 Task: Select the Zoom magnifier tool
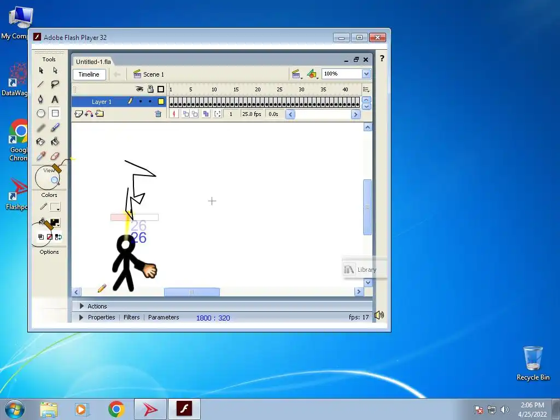pyautogui.click(x=55, y=180)
